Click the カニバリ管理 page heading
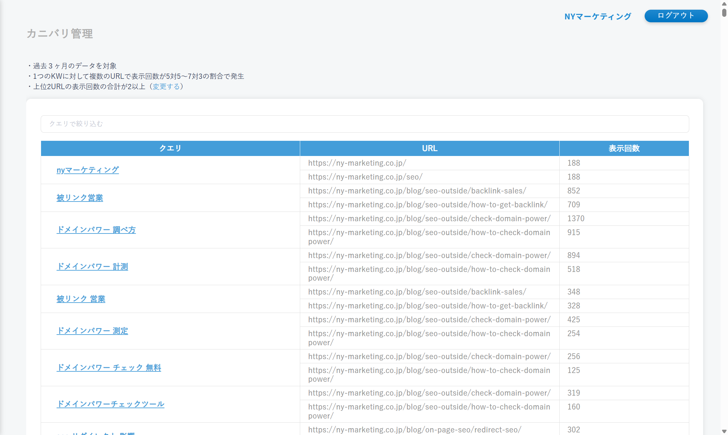Screen dimensions: 728x435 click(x=60, y=34)
